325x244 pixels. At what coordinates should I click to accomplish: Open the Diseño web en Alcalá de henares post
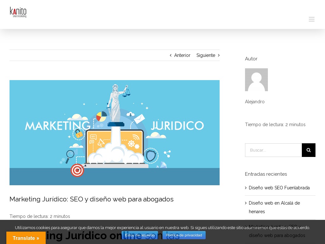[274, 207]
